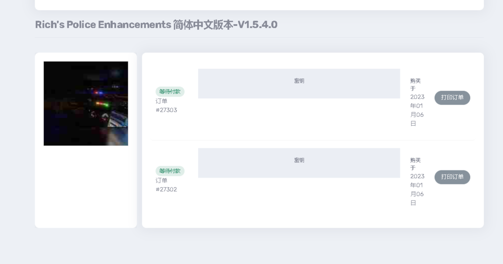This screenshot has height=264, width=503.
Task: Click "Rich's Police Enhancements" in the heading
Action: [x=103, y=25]
